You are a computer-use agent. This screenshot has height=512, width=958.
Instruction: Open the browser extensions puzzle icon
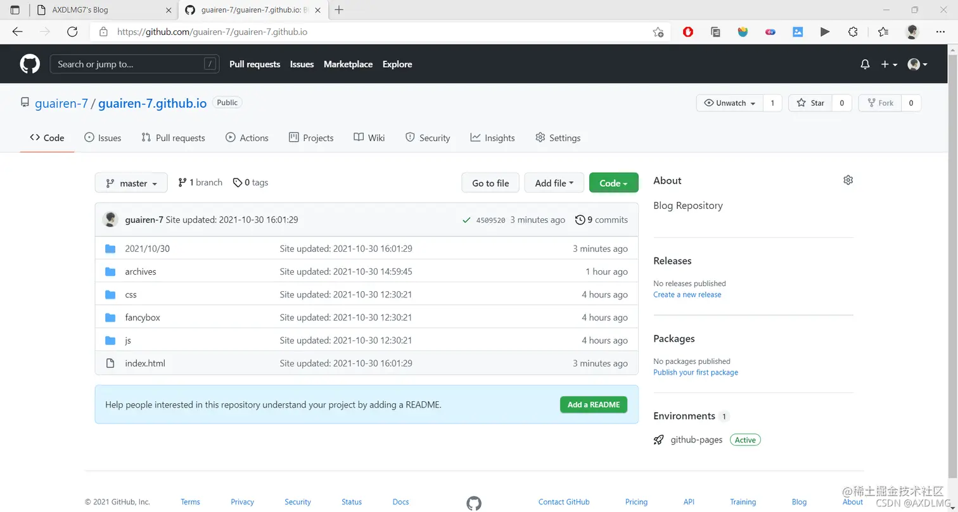853,32
